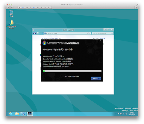Click the Games for Windows Marketplace Client row
Viewport: 144px width, 124px height.
(x=58, y=59)
